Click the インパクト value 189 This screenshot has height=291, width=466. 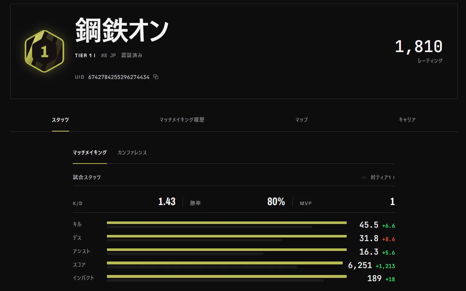coord(374,279)
